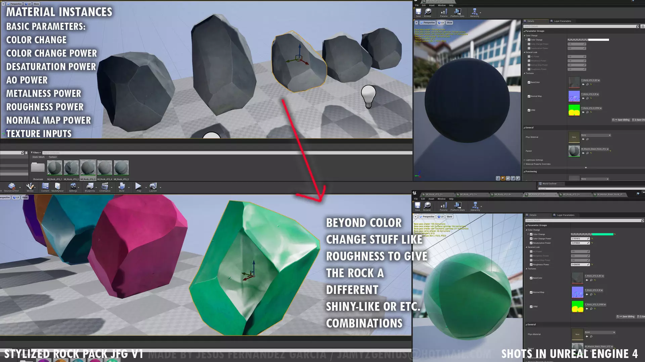The width and height of the screenshot is (645, 362).
Task: Click Params in the top material editor
Action: pos(444,13)
